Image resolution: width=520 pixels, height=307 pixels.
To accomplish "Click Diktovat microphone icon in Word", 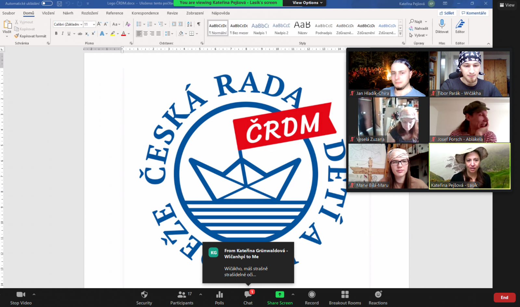I will tap(442, 24).
